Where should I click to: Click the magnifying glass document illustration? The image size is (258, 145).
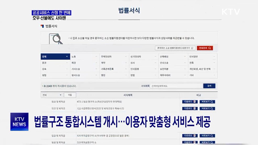[56, 38]
